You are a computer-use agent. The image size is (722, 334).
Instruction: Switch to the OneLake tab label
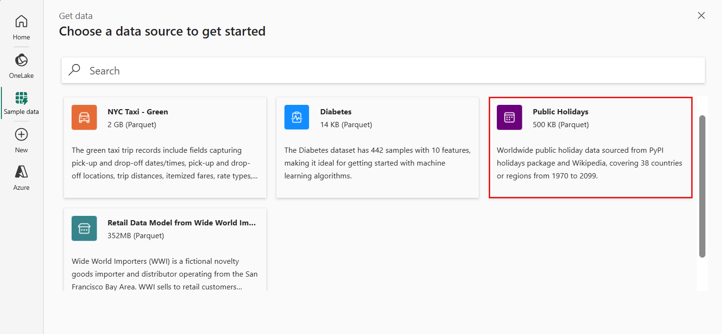[21, 75]
